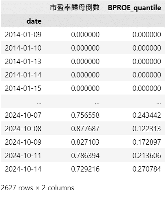Click the date index header
This screenshot has height=198, width=166.
click(34, 21)
